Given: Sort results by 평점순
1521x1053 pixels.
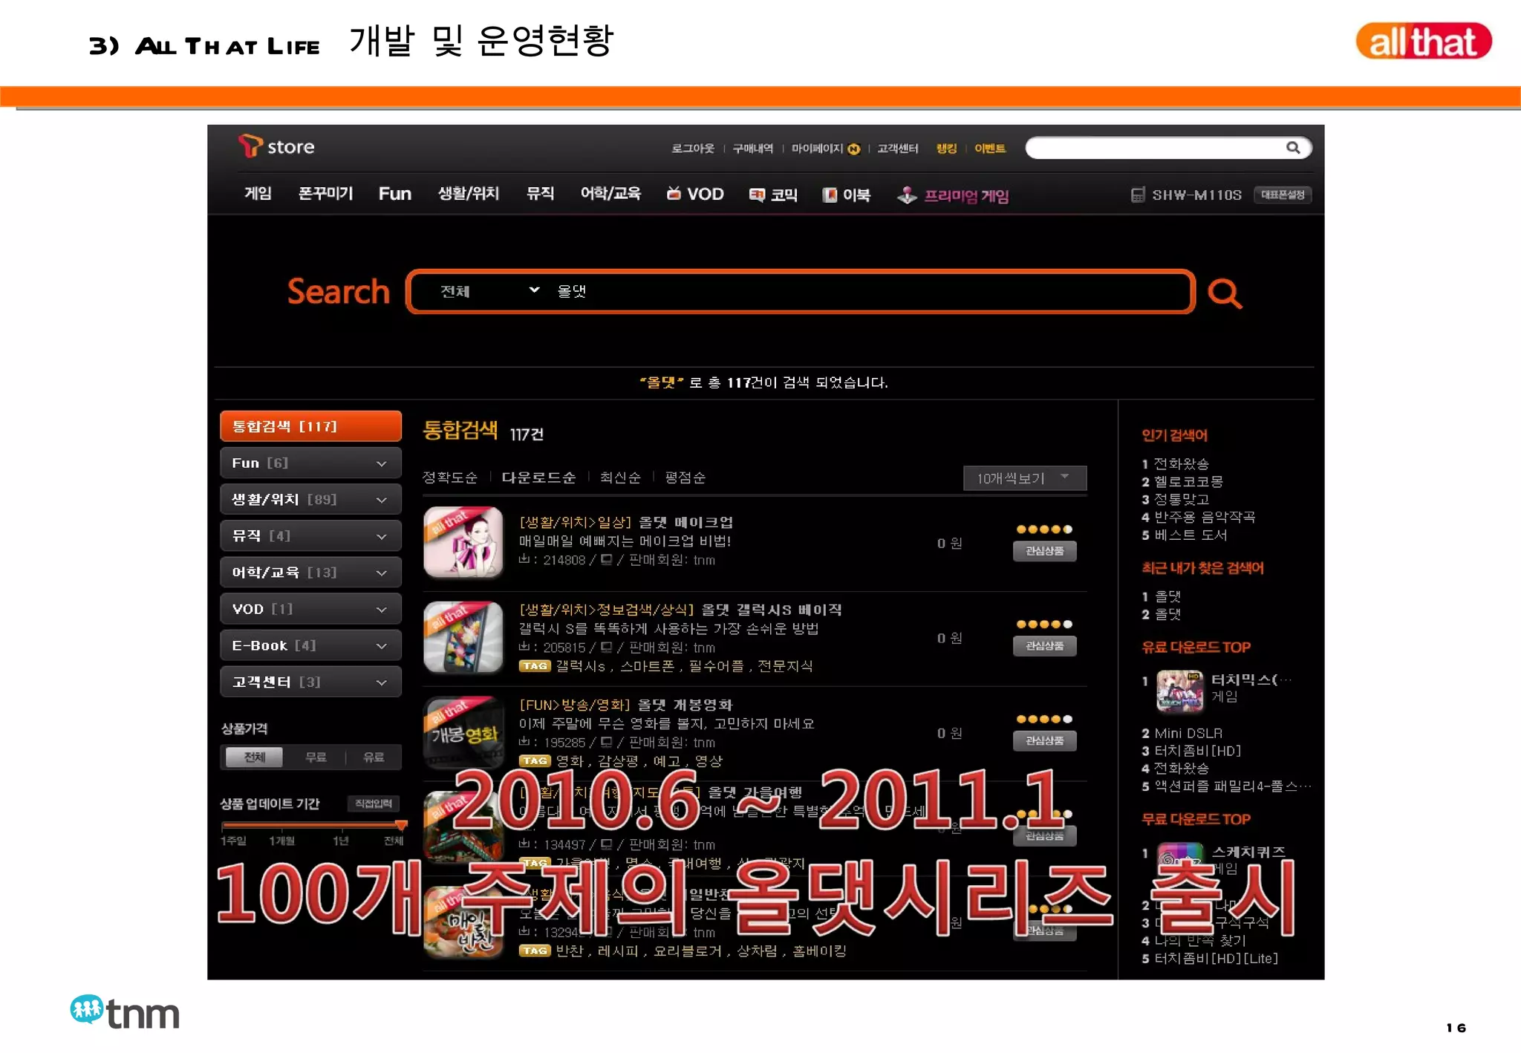Looking at the screenshot, I should tap(685, 477).
